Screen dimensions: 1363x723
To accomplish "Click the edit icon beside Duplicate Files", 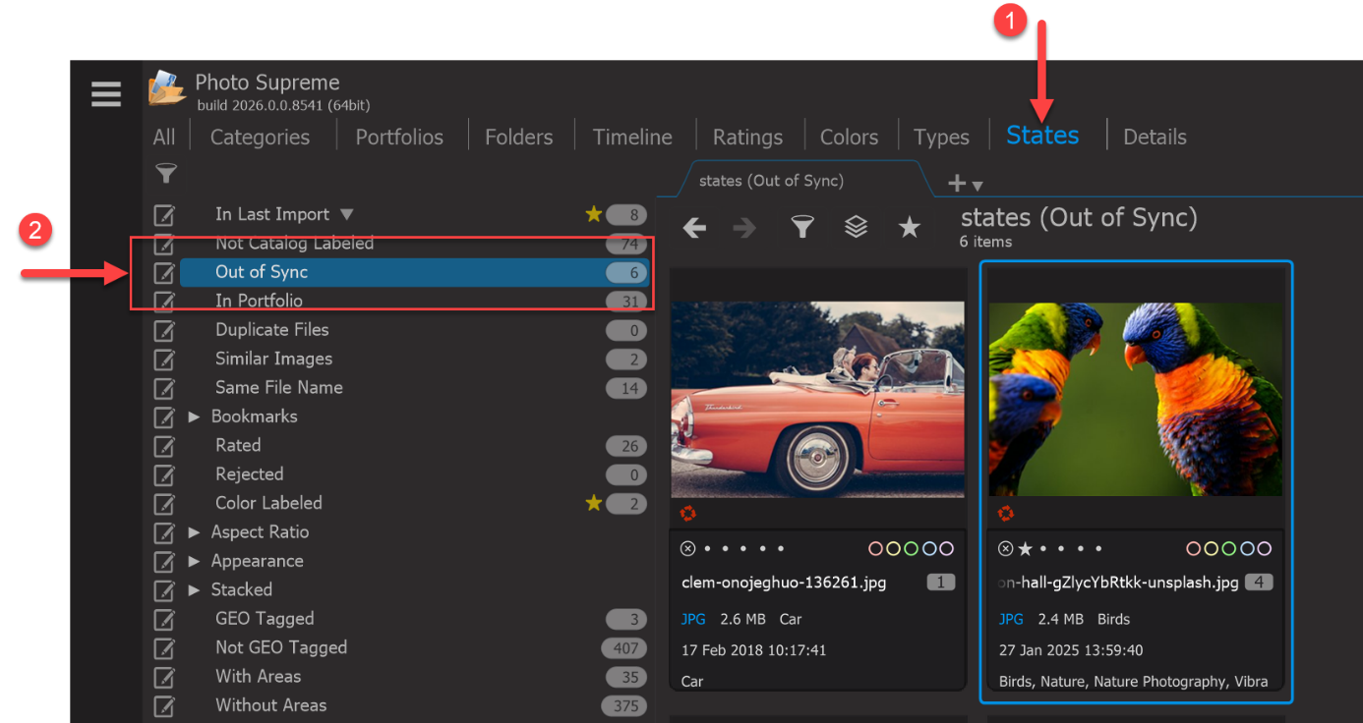I will point(164,330).
